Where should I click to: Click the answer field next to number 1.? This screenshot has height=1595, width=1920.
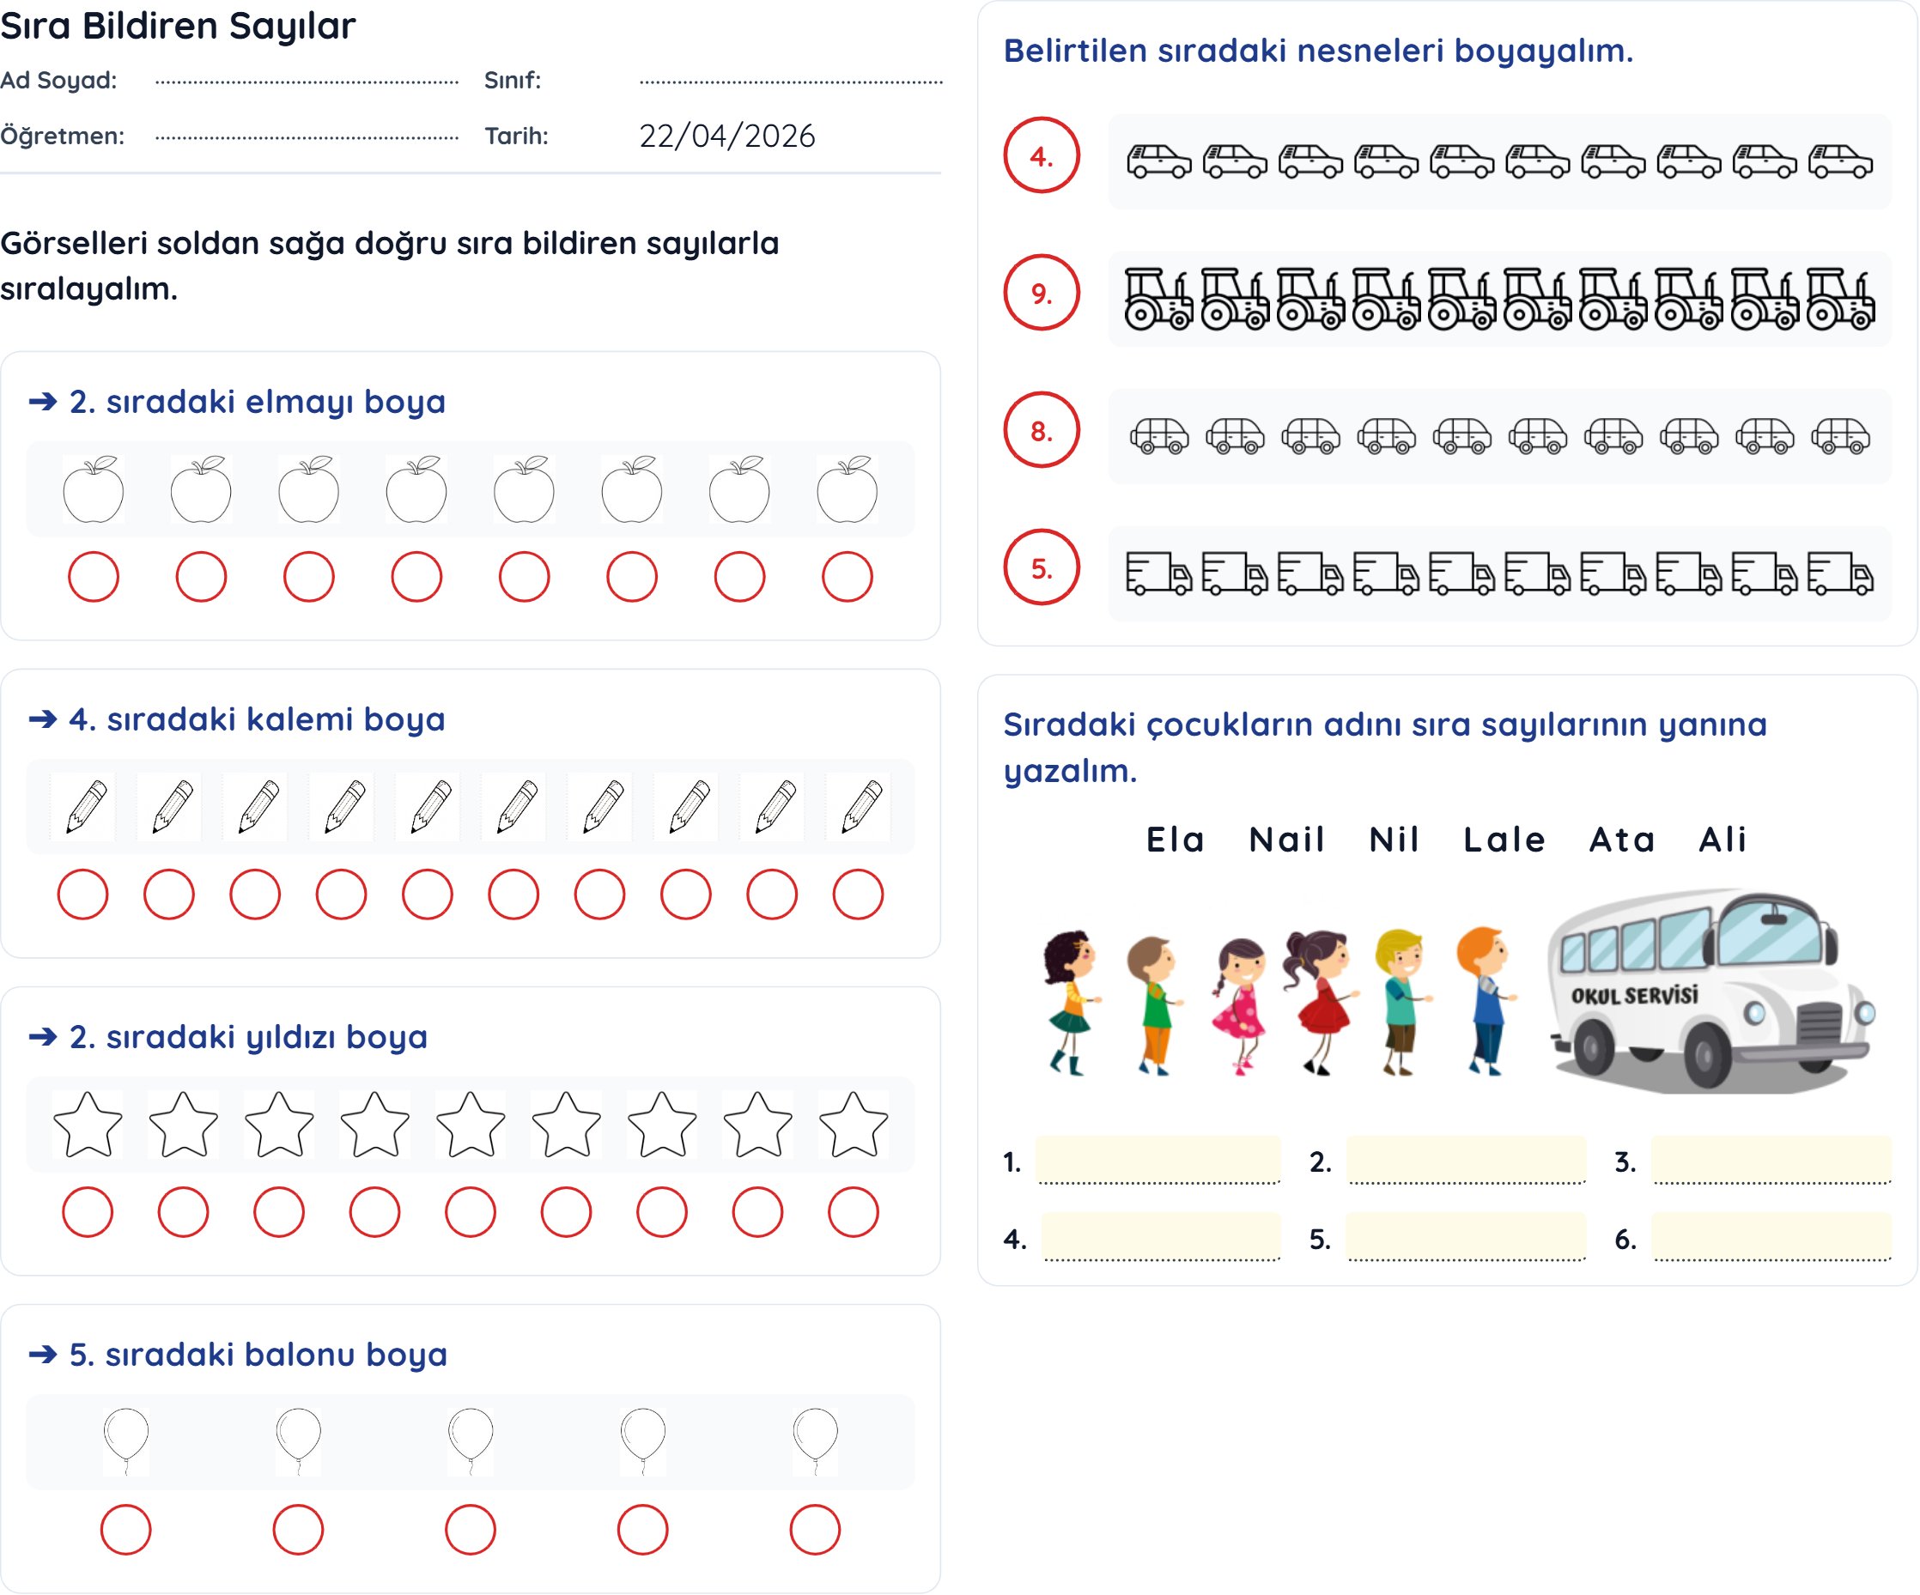pos(1159,1161)
